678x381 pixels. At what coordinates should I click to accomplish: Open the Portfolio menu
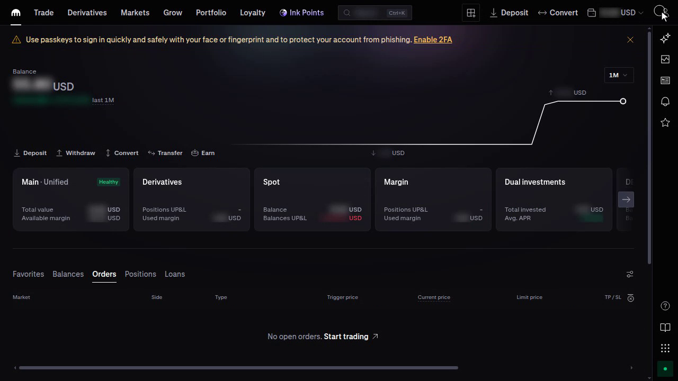click(211, 13)
